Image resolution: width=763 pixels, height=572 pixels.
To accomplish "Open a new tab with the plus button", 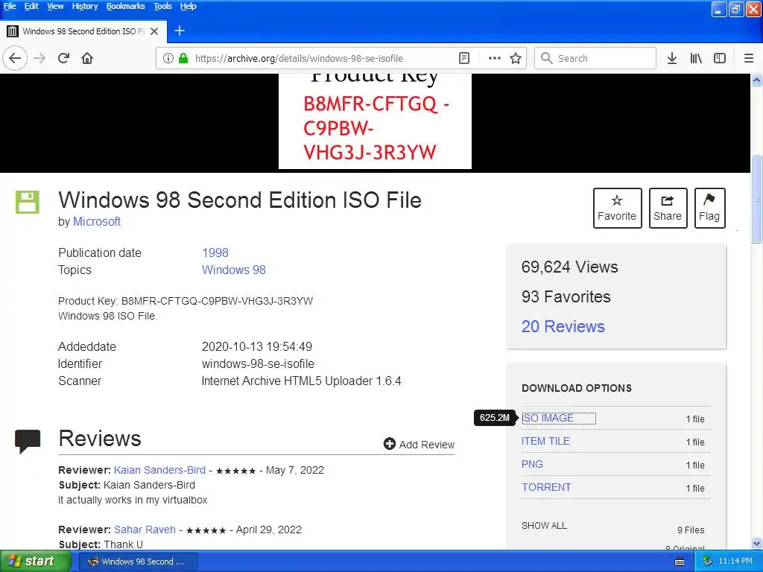I will (180, 31).
